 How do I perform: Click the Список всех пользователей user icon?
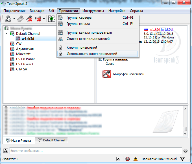[60, 39]
